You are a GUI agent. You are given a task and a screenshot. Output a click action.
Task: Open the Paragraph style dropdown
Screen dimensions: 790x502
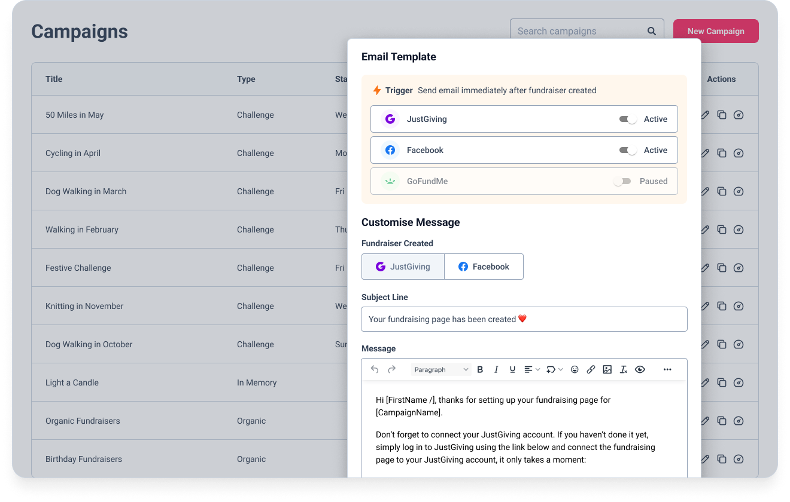point(441,369)
